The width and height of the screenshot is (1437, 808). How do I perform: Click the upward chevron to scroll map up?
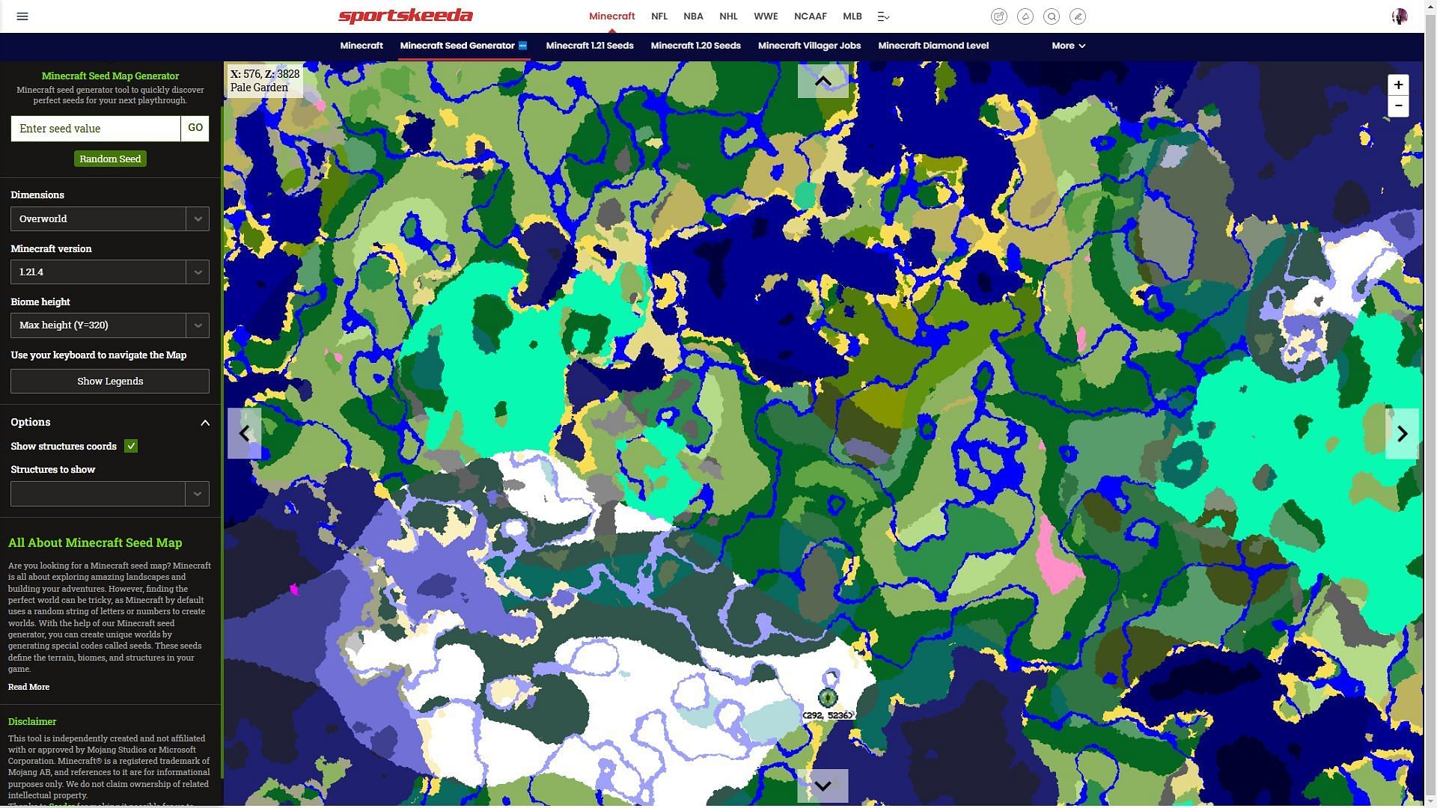tap(823, 81)
